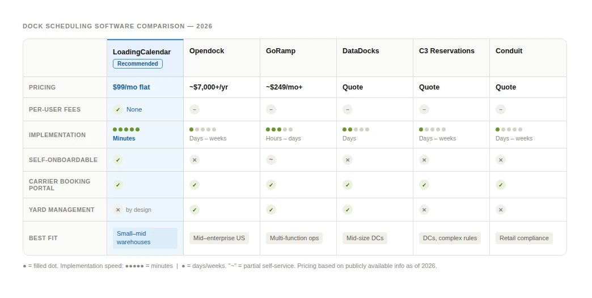Screen dimensions: 592x298
Task: Click the Small–mid warehouses best fit tag
Action: point(145,238)
